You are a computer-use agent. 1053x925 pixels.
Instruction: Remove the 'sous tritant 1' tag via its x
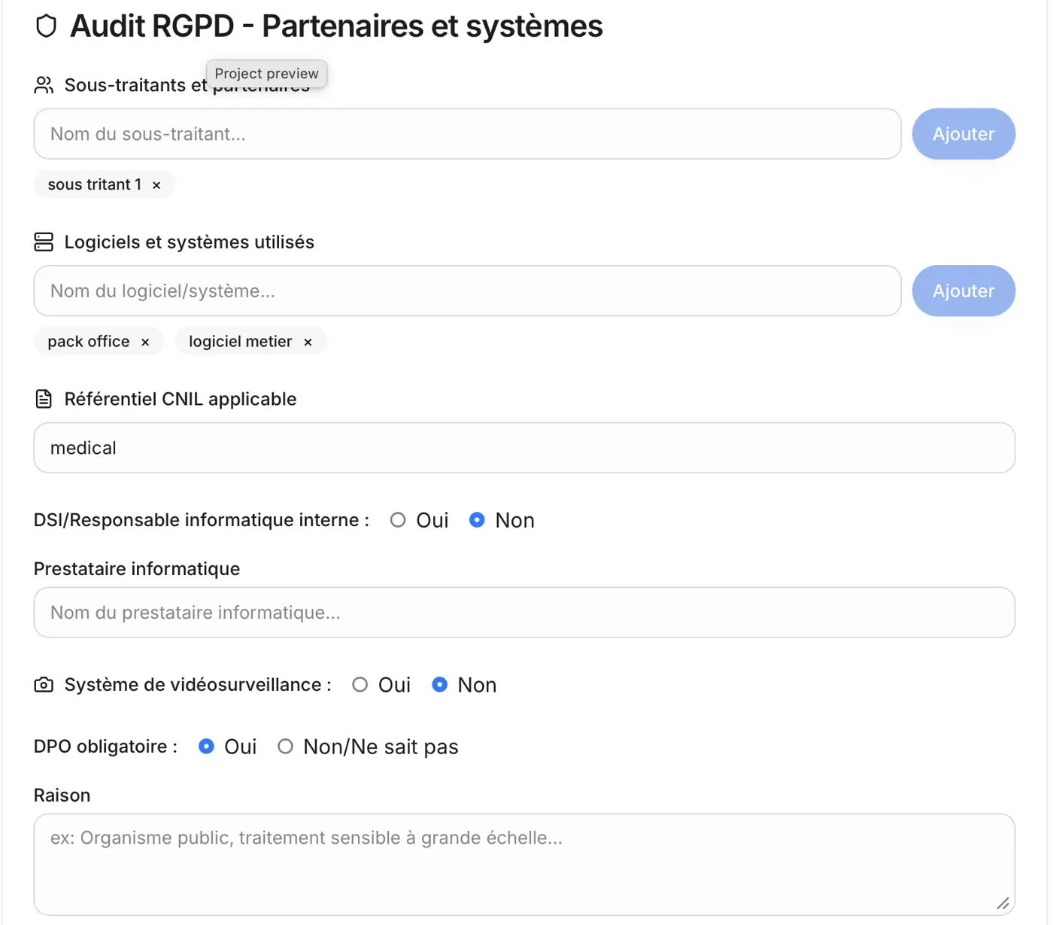tap(156, 185)
